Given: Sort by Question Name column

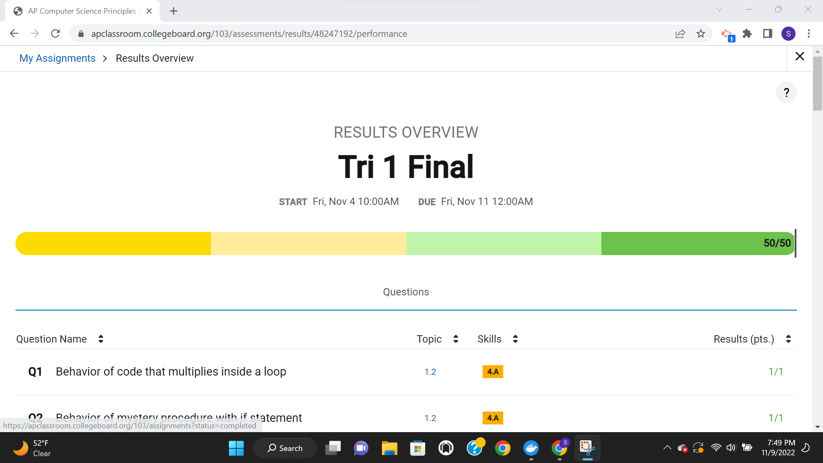Looking at the screenshot, I should (x=99, y=339).
